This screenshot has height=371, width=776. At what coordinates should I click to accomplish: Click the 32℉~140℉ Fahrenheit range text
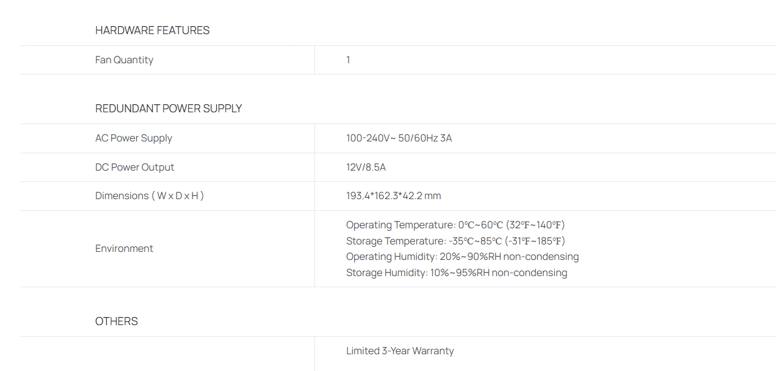(536, 225)
